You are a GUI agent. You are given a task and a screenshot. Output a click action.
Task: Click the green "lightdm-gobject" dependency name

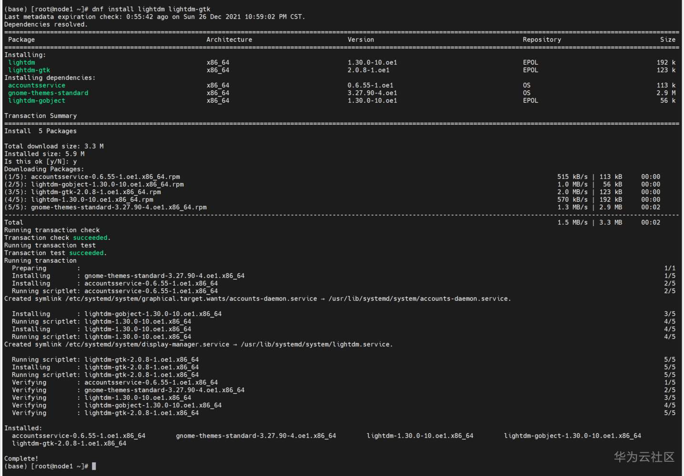pos(37,100)
